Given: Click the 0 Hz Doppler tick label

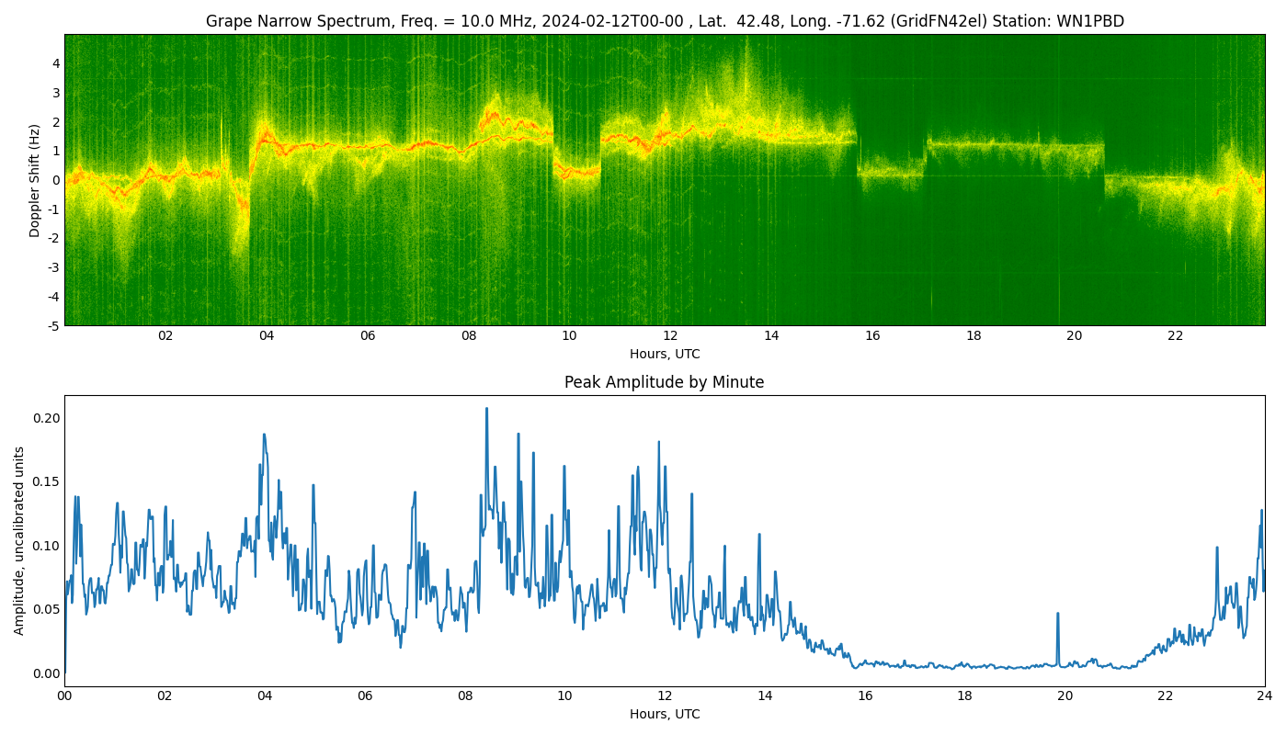Looking at the screenshot, I should pos(56,180).
